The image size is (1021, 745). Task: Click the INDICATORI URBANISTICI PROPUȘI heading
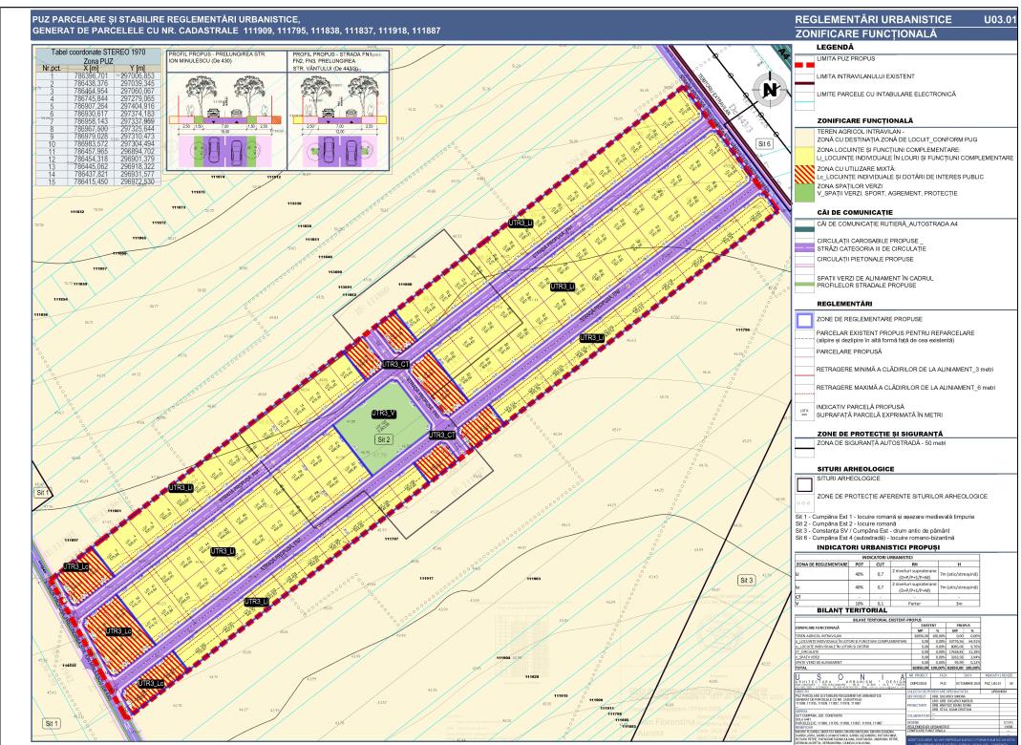879,547
